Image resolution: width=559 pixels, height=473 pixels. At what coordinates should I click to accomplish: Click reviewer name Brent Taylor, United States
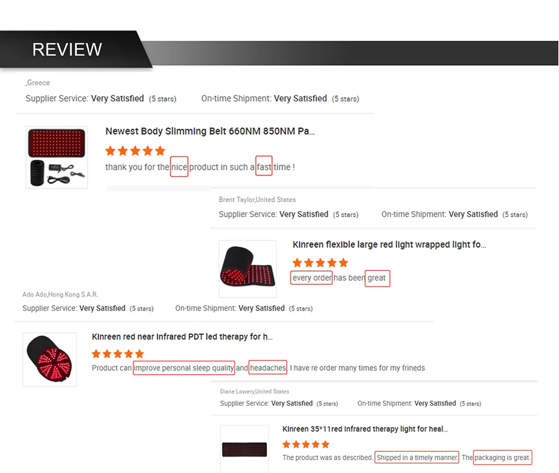tap(257, 199)
